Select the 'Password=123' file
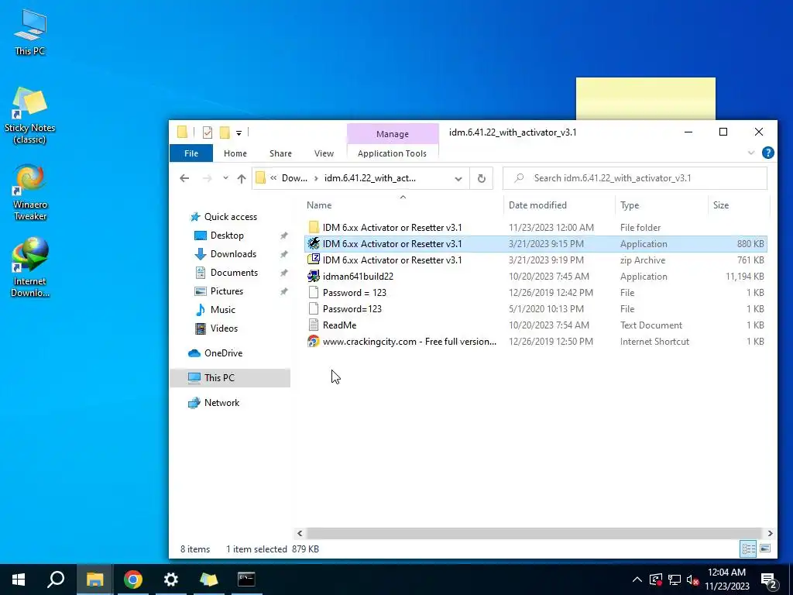The image size is (793, 595). pos(536,308)
